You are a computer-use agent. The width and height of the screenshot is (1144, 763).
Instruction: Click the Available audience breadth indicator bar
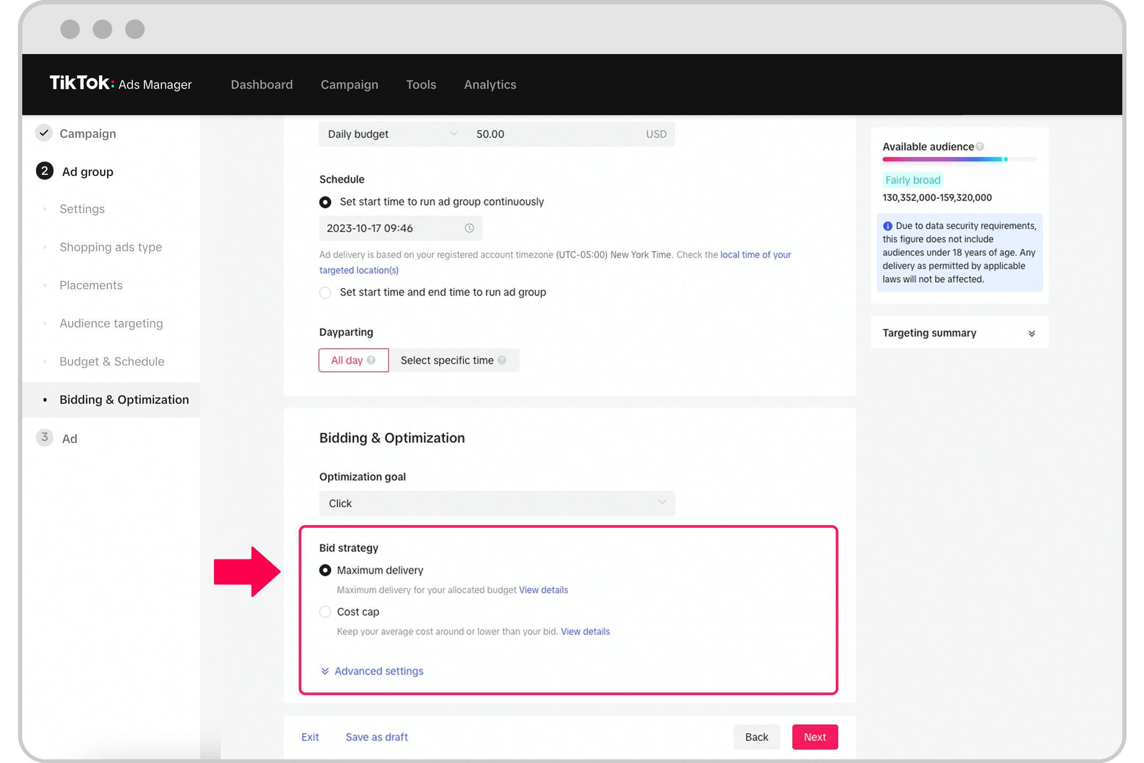tap(959, 159)
